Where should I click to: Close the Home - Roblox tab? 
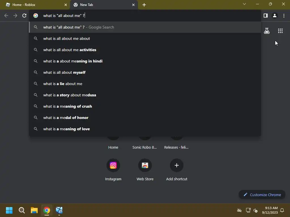click(66, 5)
